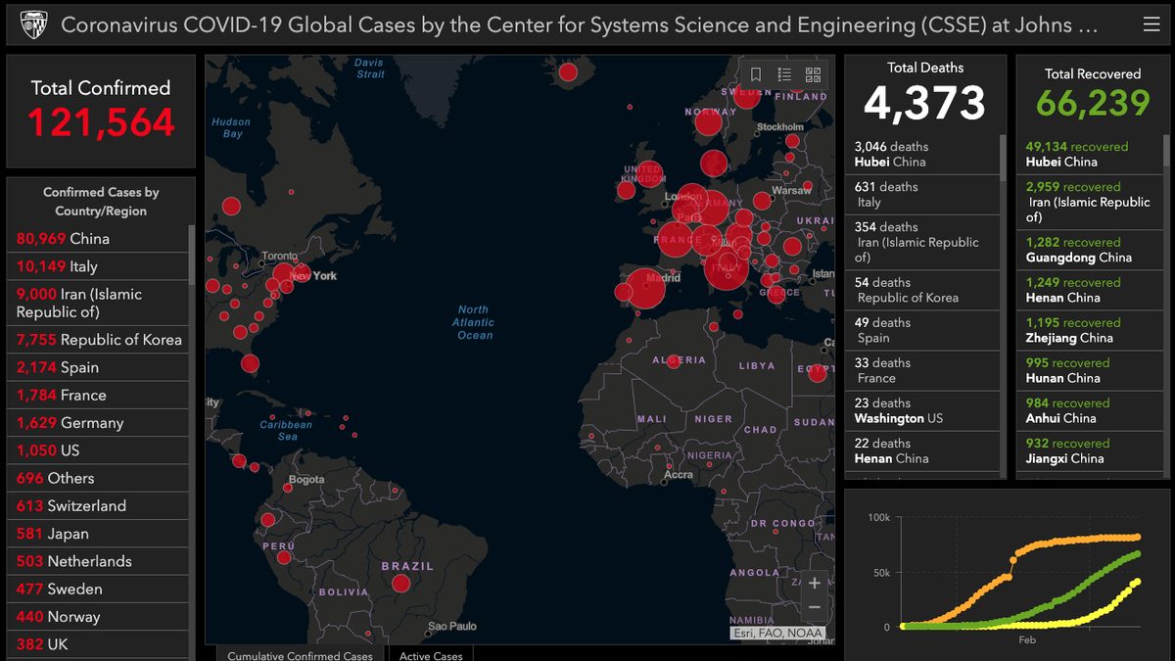Viewport: 1175px width, 661px height.
Task: Select the 9,000 Iran row in country list
Action: pyautogui.click(x=98, y=303)
